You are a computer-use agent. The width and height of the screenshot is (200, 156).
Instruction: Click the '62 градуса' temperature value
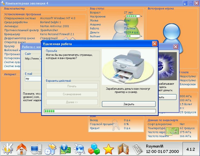point(187,128)
